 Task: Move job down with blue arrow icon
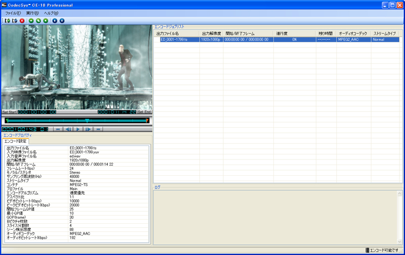[x=62, y=21]
